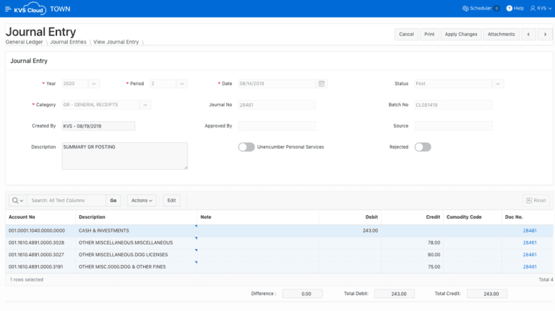Open the Date calendar picker icon

322,84
